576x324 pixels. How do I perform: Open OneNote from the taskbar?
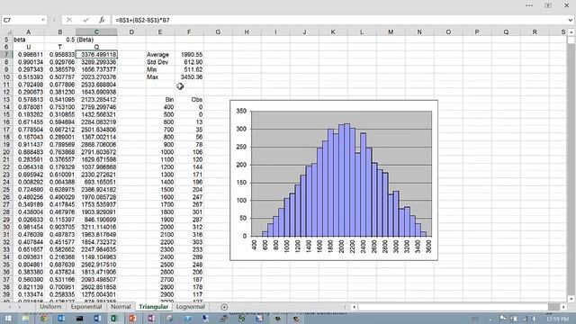(x=151, y=318)
